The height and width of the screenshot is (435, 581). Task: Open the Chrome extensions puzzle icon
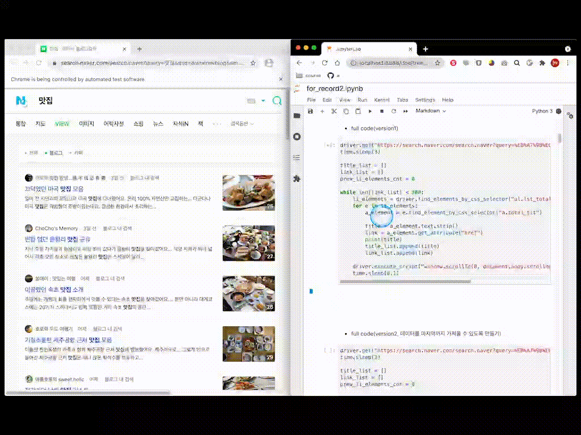(x=542, y=63)
